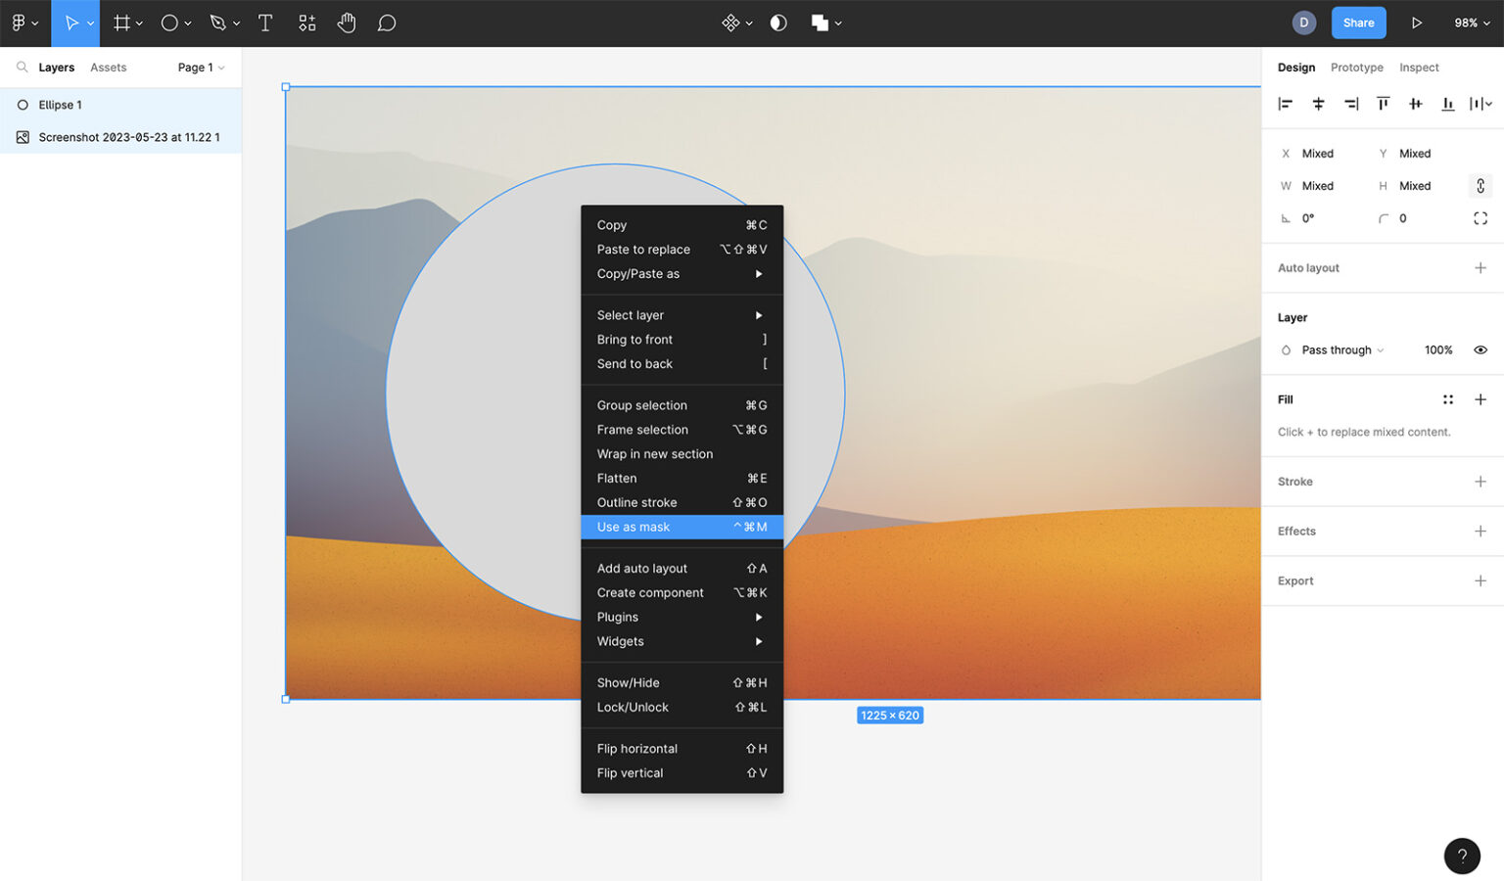Click the Share button
This screenshot has width=1504, height=881.
[1358, 22]
